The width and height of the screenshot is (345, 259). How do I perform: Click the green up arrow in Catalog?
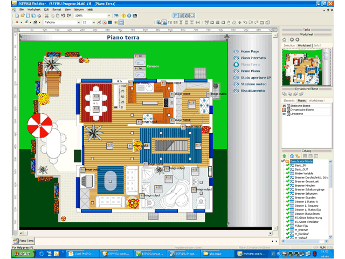click(284, 156)
